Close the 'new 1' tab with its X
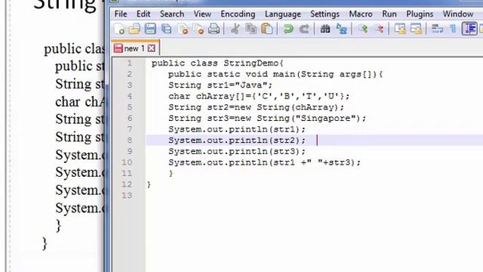Viewport: 483px width, 272px height. (151, 48)
